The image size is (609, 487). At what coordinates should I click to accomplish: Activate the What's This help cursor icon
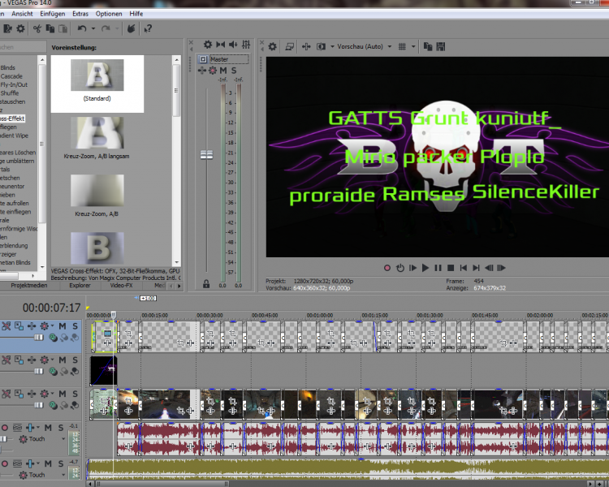(148, 28)
